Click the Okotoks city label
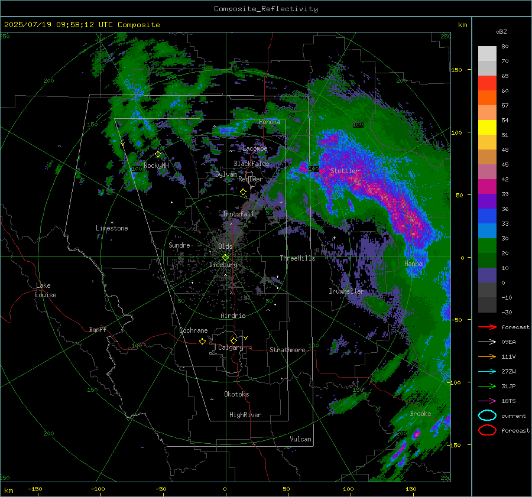The height and width of the screenshot is (497, 532). 236,394
